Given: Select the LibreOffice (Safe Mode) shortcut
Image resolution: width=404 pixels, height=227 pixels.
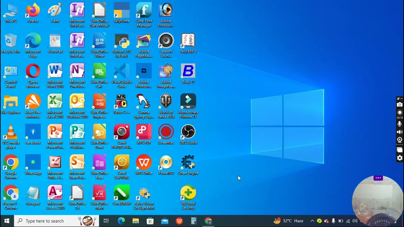Looking at the screenshot, I should click(99, 15).
